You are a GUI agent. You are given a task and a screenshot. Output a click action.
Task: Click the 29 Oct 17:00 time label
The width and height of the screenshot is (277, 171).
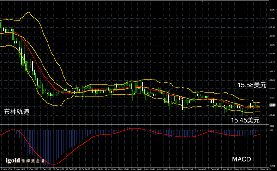(x=7, y=169)
